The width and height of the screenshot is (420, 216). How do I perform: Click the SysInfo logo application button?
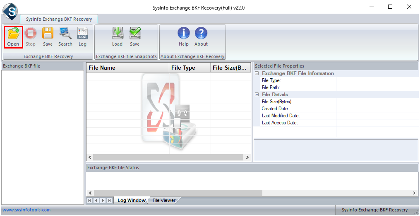click(x=10, y=11)
